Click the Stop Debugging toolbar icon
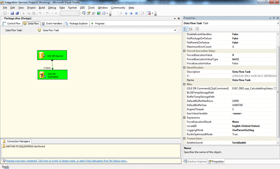The image size is (280, 169). coord(131,13)
